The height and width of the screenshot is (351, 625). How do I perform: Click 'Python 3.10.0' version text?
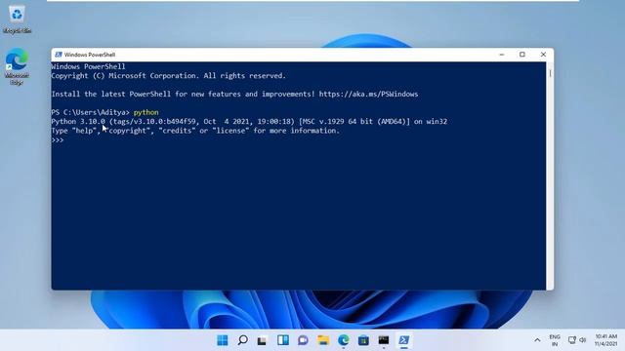point(78,121)
